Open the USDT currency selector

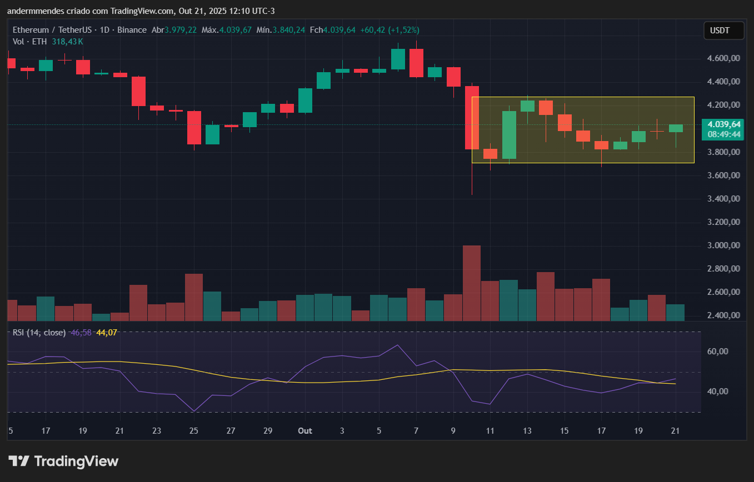(x=723, y=31)
